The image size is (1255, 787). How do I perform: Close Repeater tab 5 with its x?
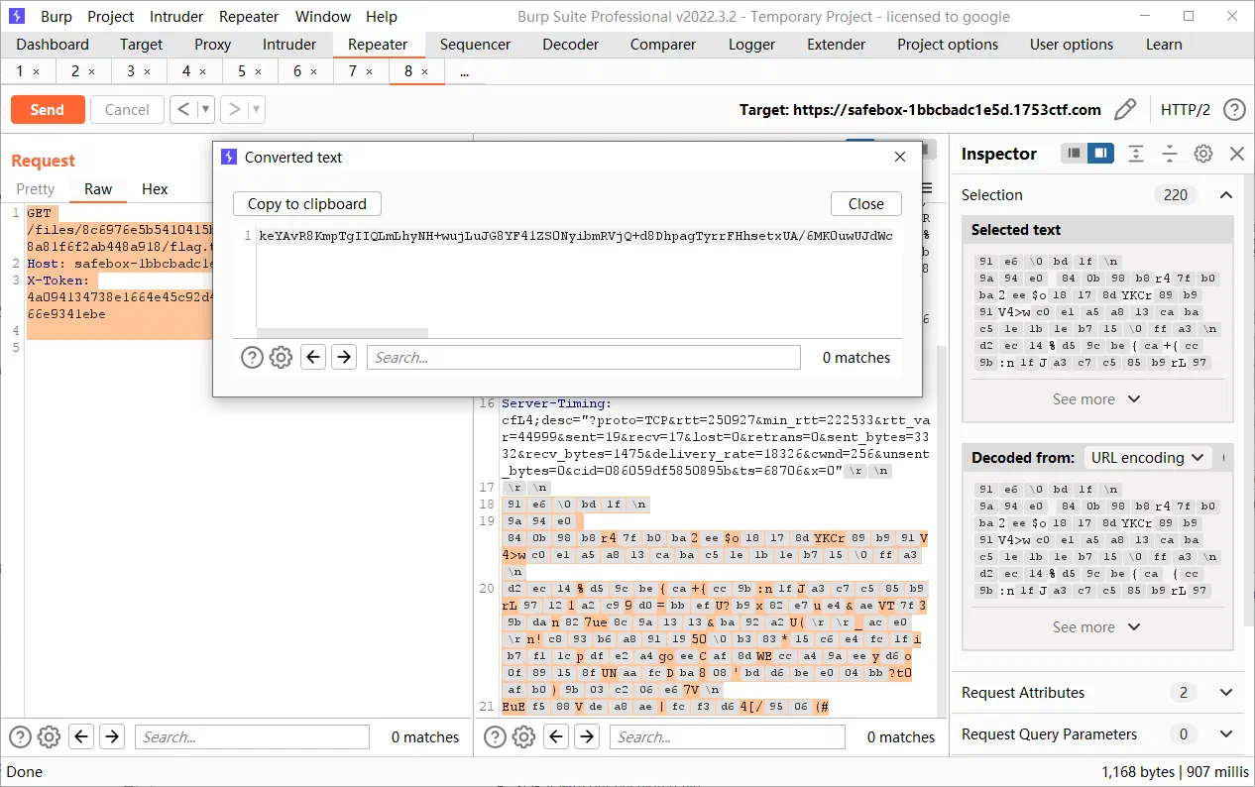point(259,71)
